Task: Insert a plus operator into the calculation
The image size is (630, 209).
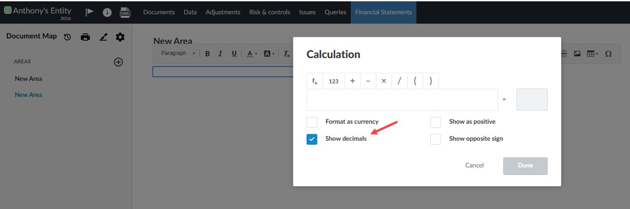Action: (352, 81)
